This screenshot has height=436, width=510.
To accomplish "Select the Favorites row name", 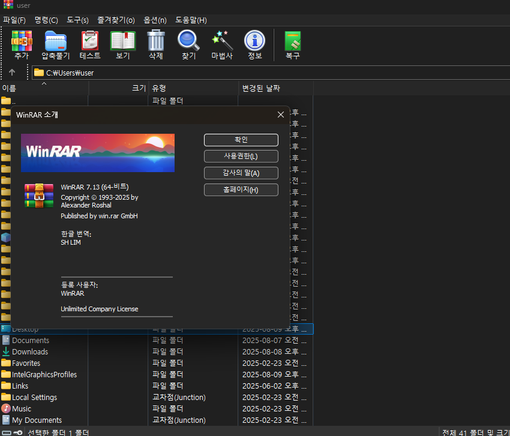I will click(x=26, y=363).
